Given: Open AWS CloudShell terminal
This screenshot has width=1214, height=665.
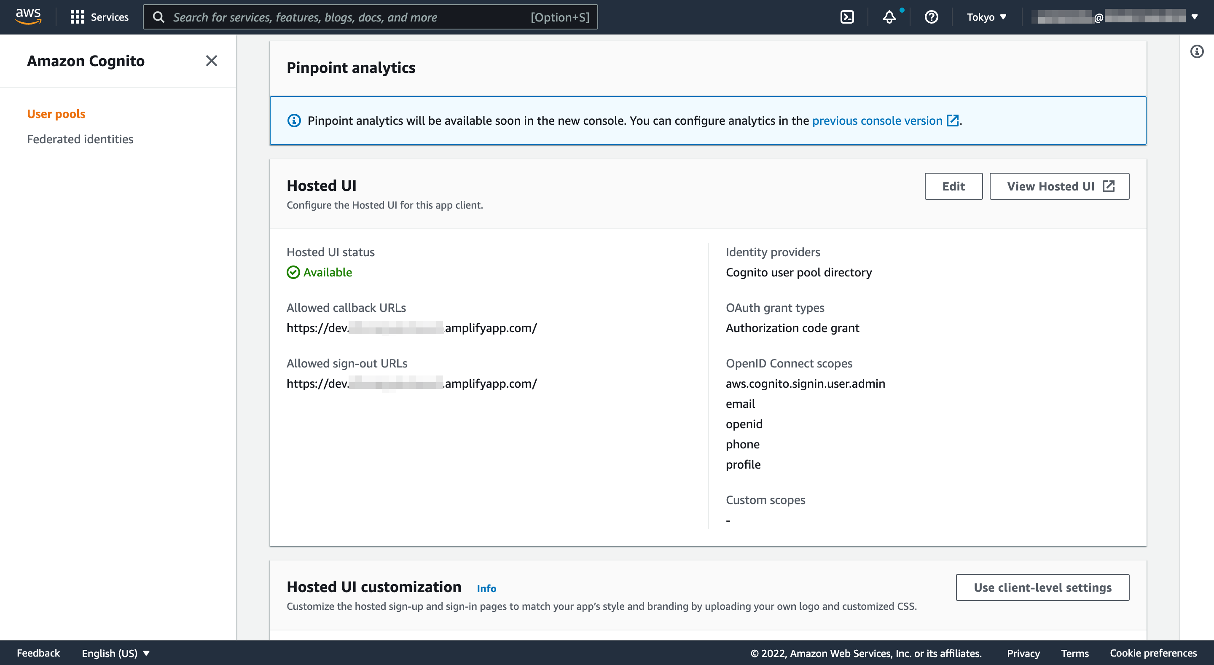Looking at the screenshot, I should click(x=847, y=17).
